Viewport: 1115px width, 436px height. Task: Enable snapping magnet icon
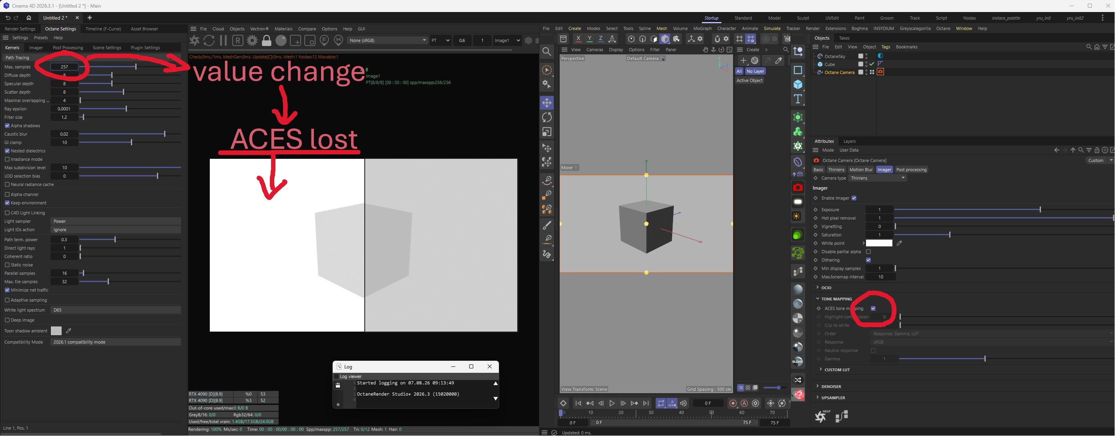[x=717, y=39]
